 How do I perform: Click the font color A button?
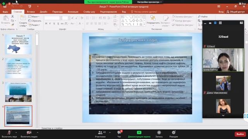[80, 24]
